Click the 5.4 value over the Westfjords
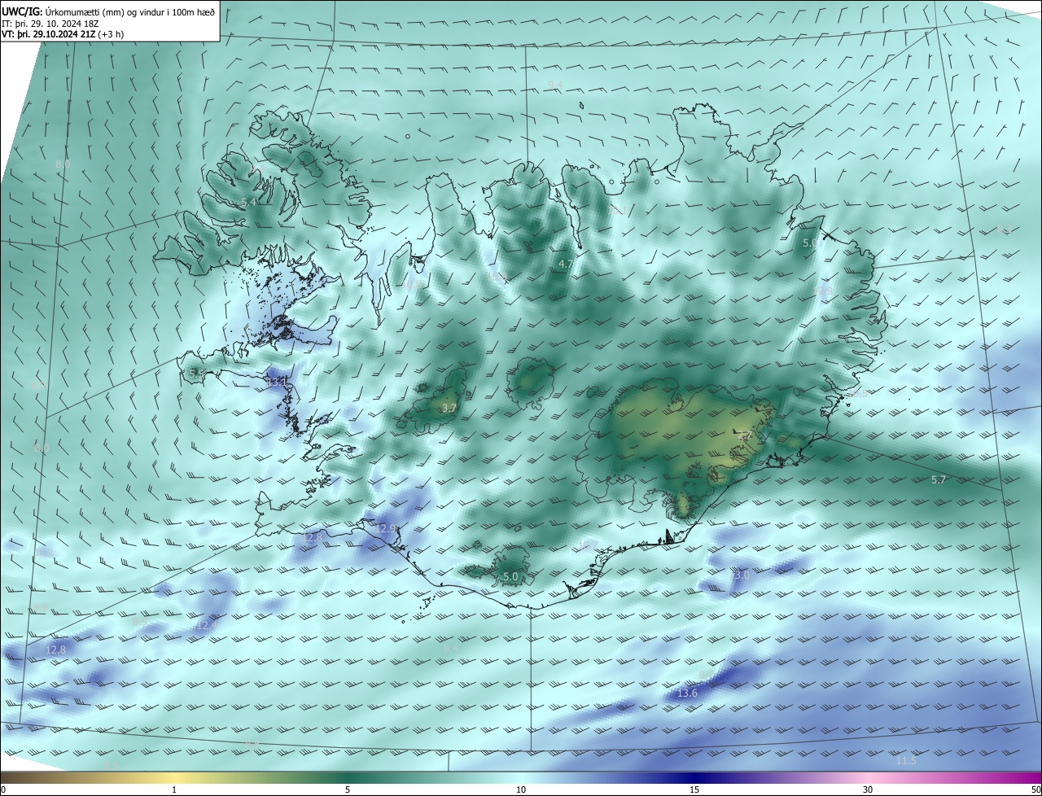Screen dimensions: 1042x796 click(249, 202)
